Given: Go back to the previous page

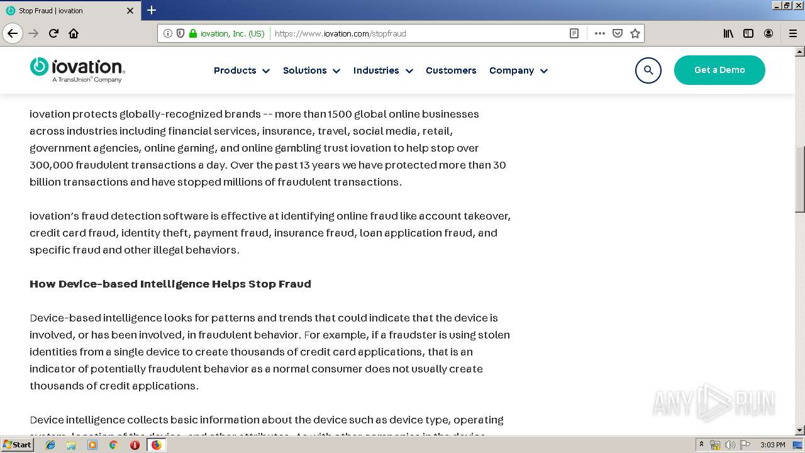Looking at the screenshot, I should click(x=13, y=33).
